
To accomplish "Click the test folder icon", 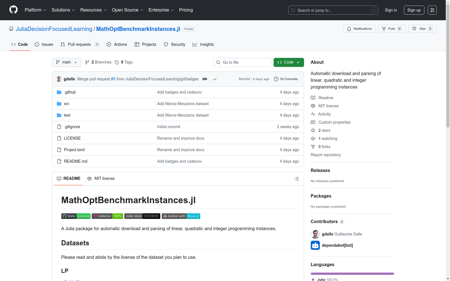I will 59,115.
